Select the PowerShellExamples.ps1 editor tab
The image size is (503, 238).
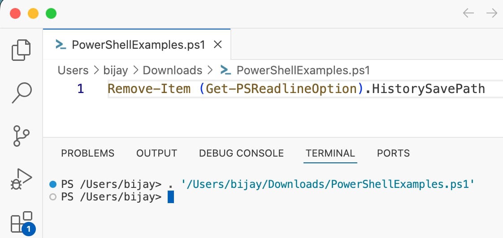137,45
